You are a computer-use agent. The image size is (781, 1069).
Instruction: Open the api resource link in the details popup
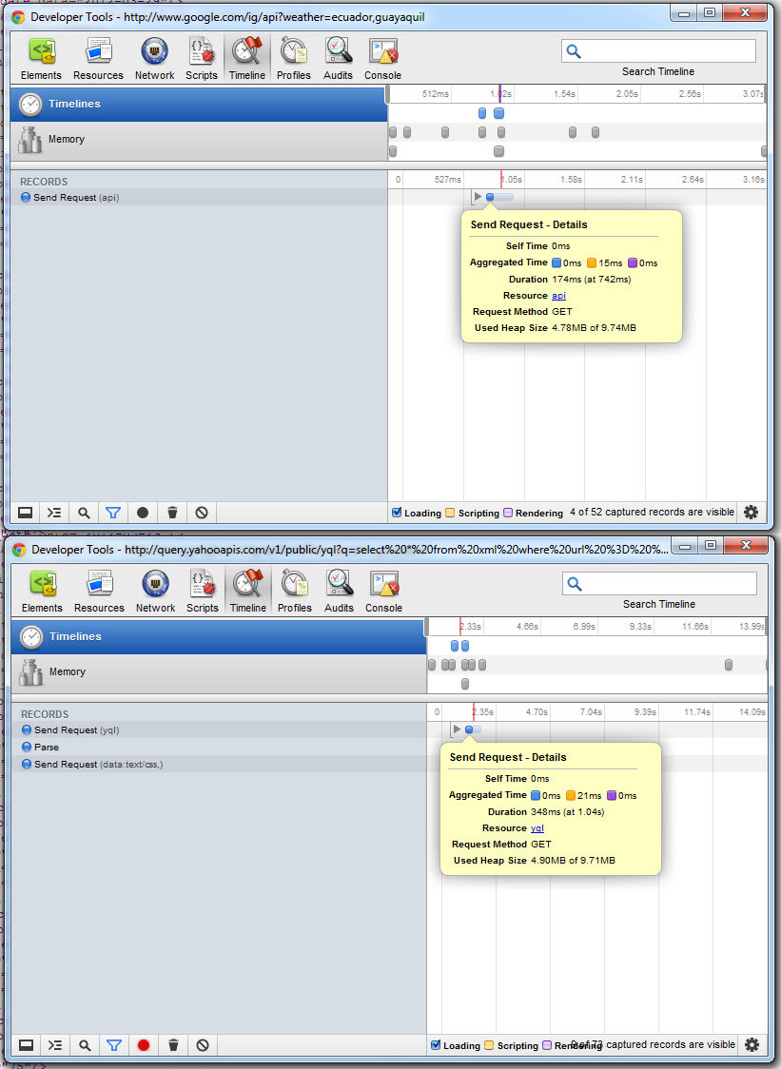click(x=558, y=296)
